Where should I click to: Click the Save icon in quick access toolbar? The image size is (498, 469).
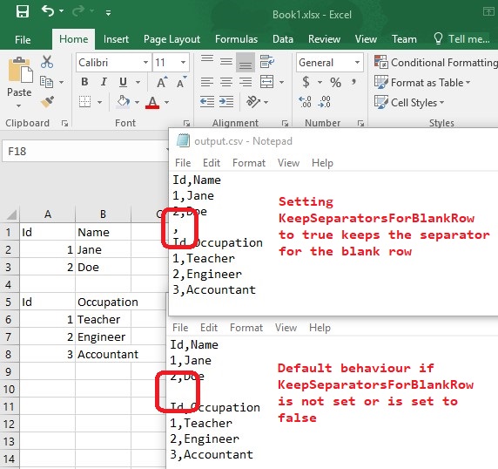[23, 11]
